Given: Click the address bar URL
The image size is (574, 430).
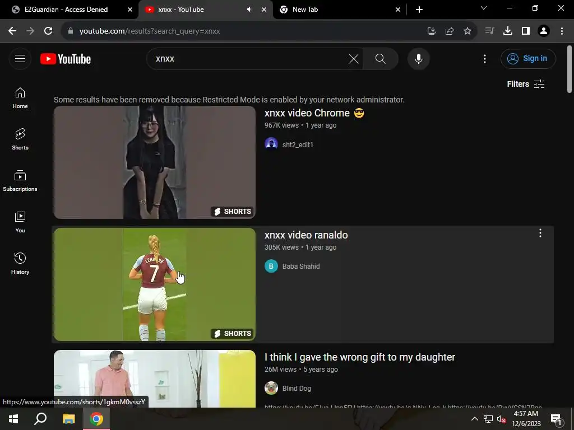Looking at the screenshot, I should [149, 31].
